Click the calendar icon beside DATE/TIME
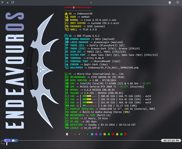Screen dimensions: 182x149 pos(67,125)
